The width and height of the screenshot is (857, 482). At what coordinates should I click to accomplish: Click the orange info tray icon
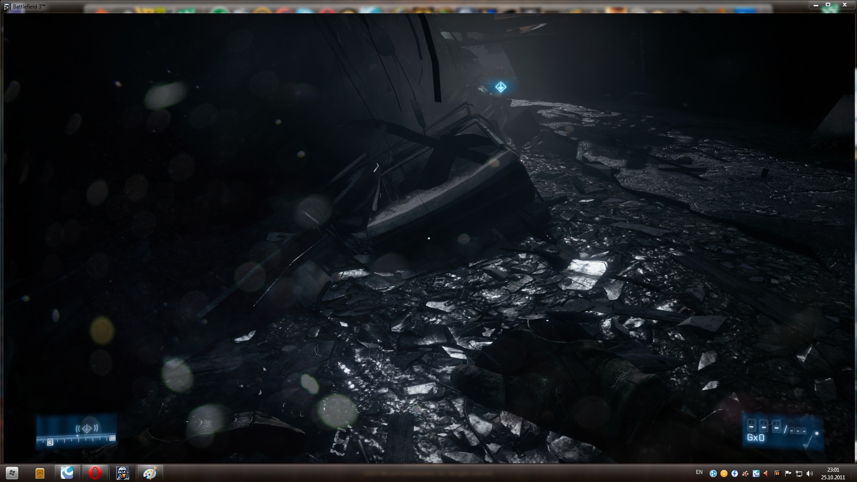coord(724,474)
